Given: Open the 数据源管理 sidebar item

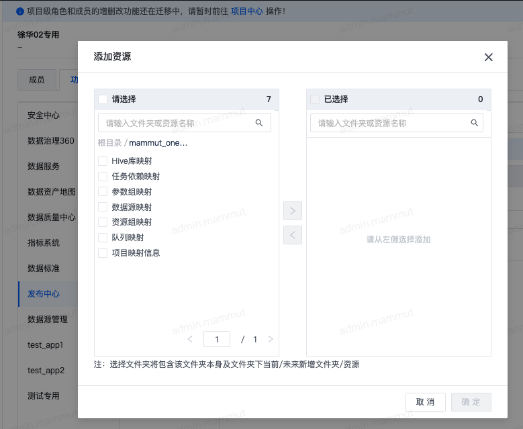Looking at the screenshot, I should 48,320.
